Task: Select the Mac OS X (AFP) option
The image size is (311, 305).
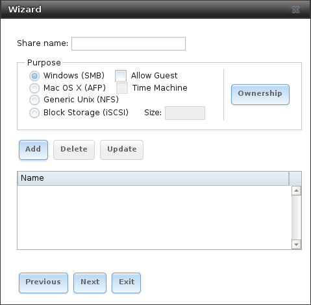Action: 34,88
